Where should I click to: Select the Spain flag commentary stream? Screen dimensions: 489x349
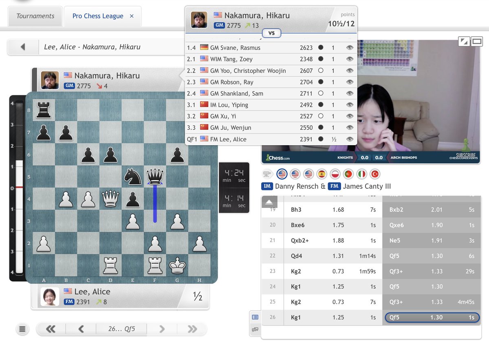click(x=322, y=174)
